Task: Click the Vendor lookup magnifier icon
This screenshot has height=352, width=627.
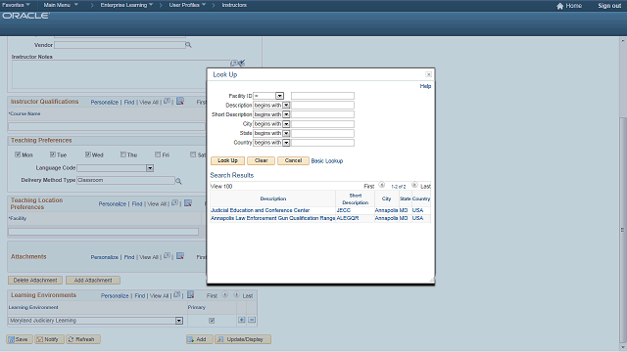Action: 188,45
